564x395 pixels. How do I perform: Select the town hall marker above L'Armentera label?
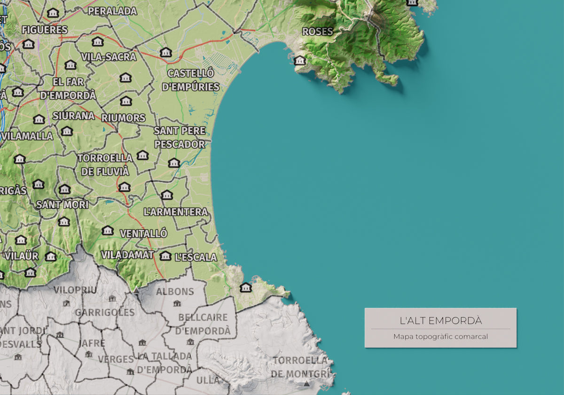tap(167, 195)
